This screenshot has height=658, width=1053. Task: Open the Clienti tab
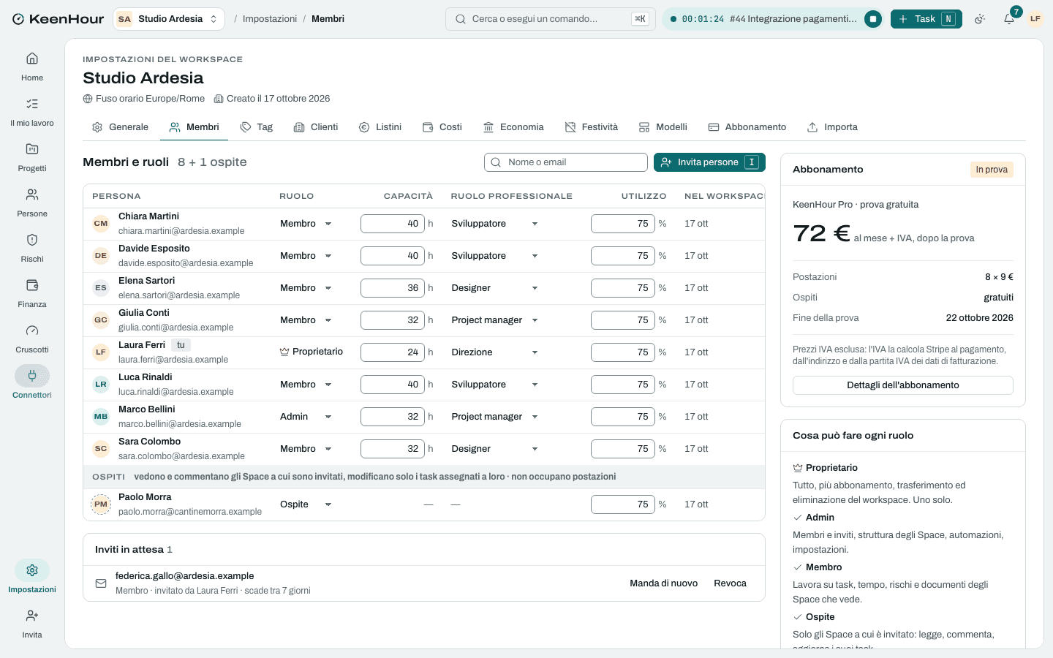[x=316, y=127]
